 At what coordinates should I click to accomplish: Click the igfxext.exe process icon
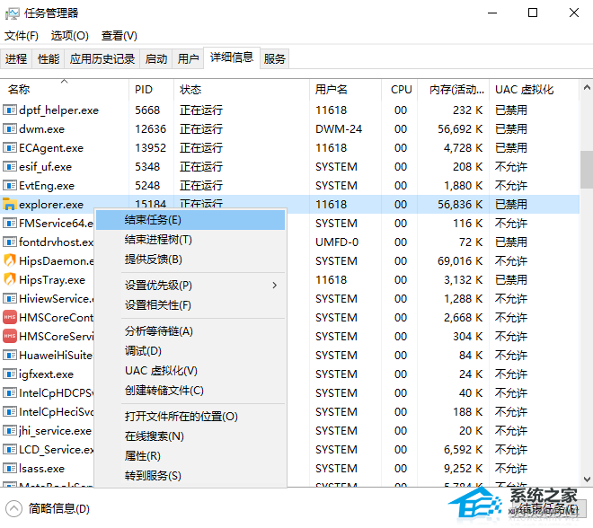click(10, 374)
